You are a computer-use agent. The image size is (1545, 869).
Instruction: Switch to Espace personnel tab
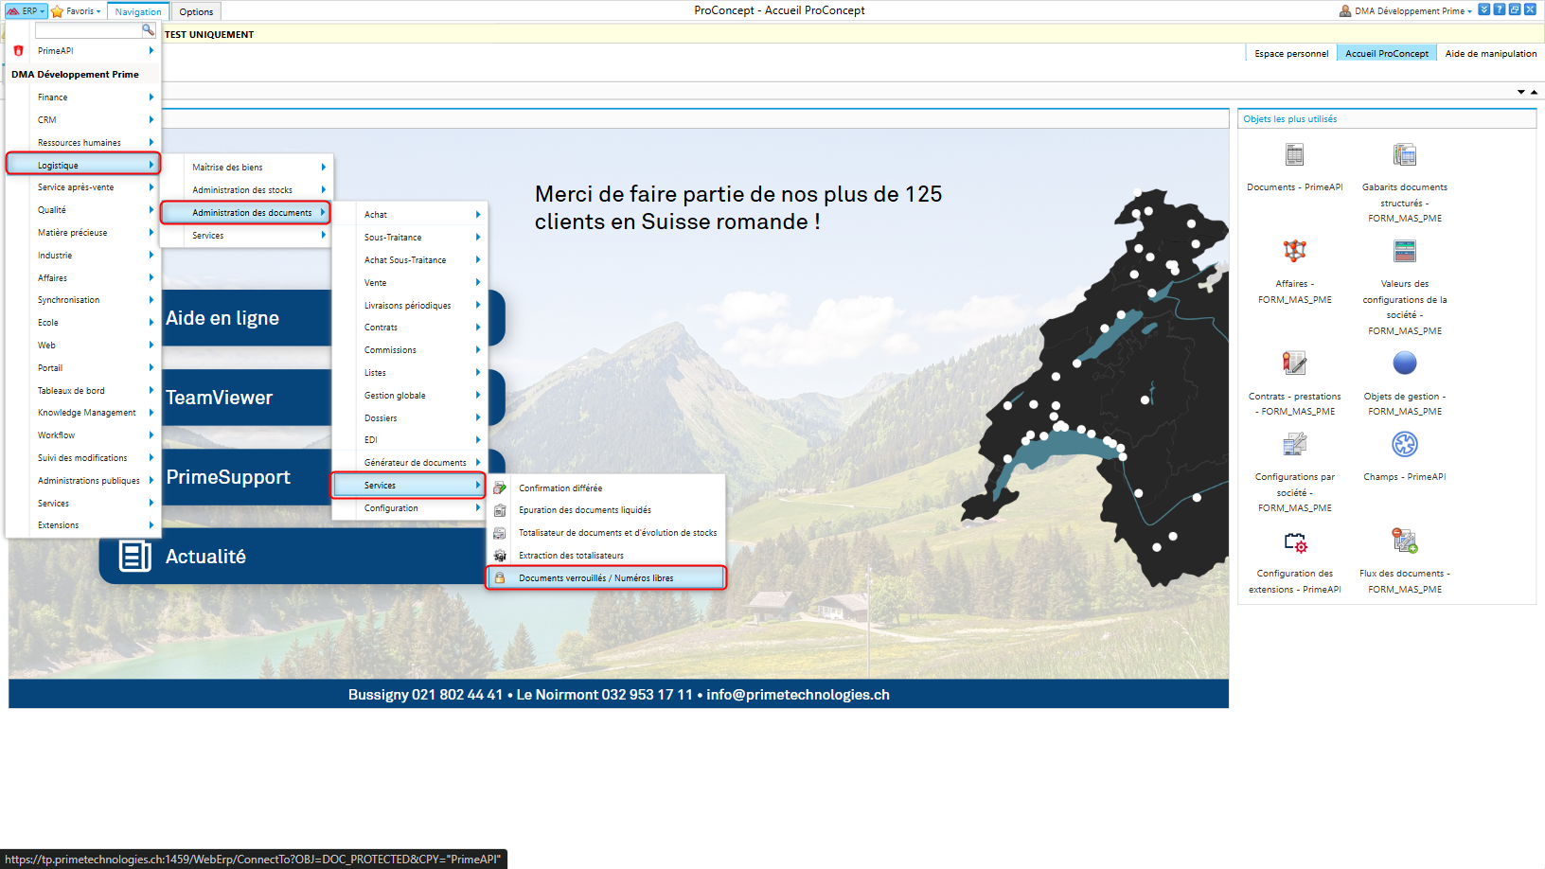pyautogui.click(x=1290, y=54)
